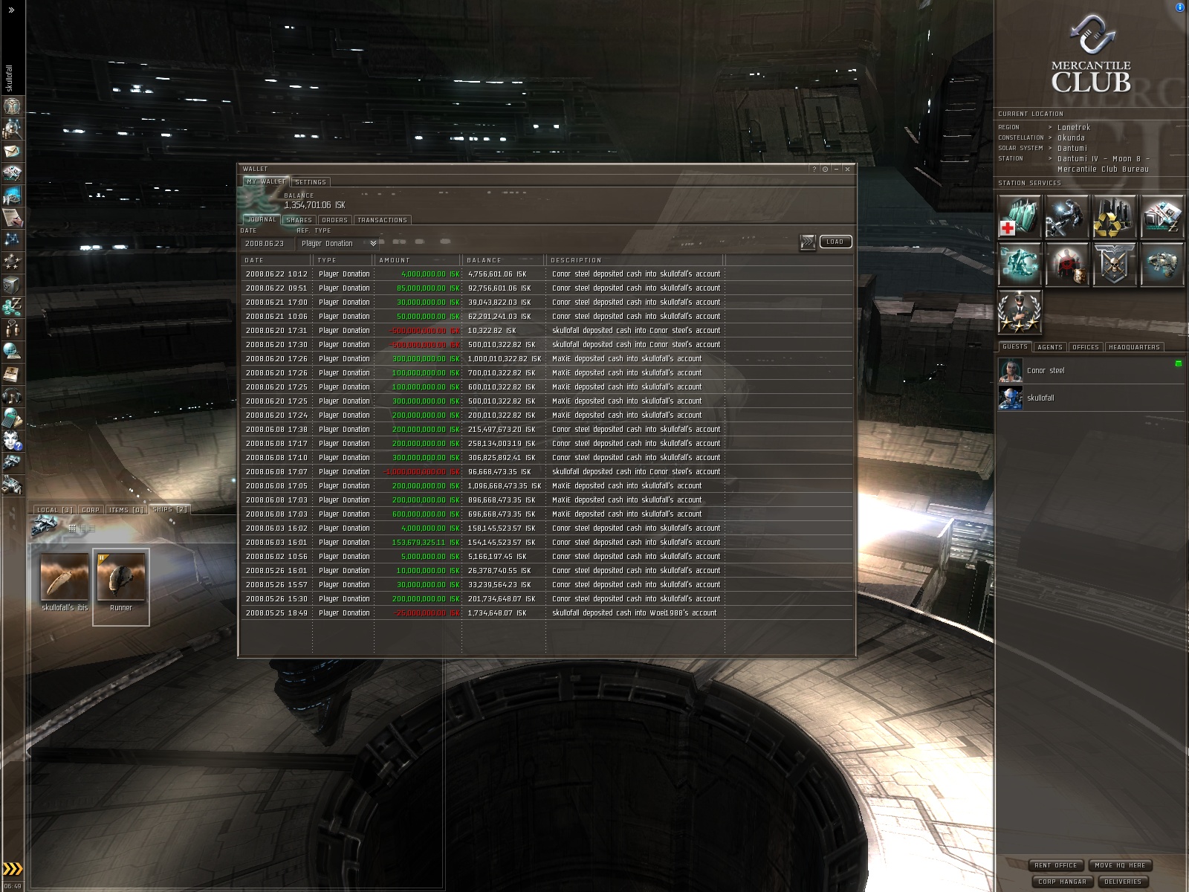The width and height of the screenshot is (1189, 892).
Task: Open the in-game Browser globe icon
Action: pyautogui.click(x=12, y=351)
